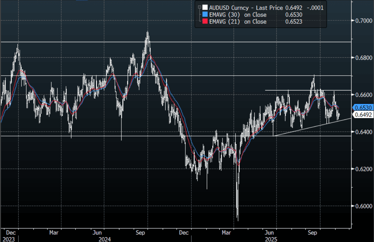Click the white 0.6492 last price tag

(363, 115)
